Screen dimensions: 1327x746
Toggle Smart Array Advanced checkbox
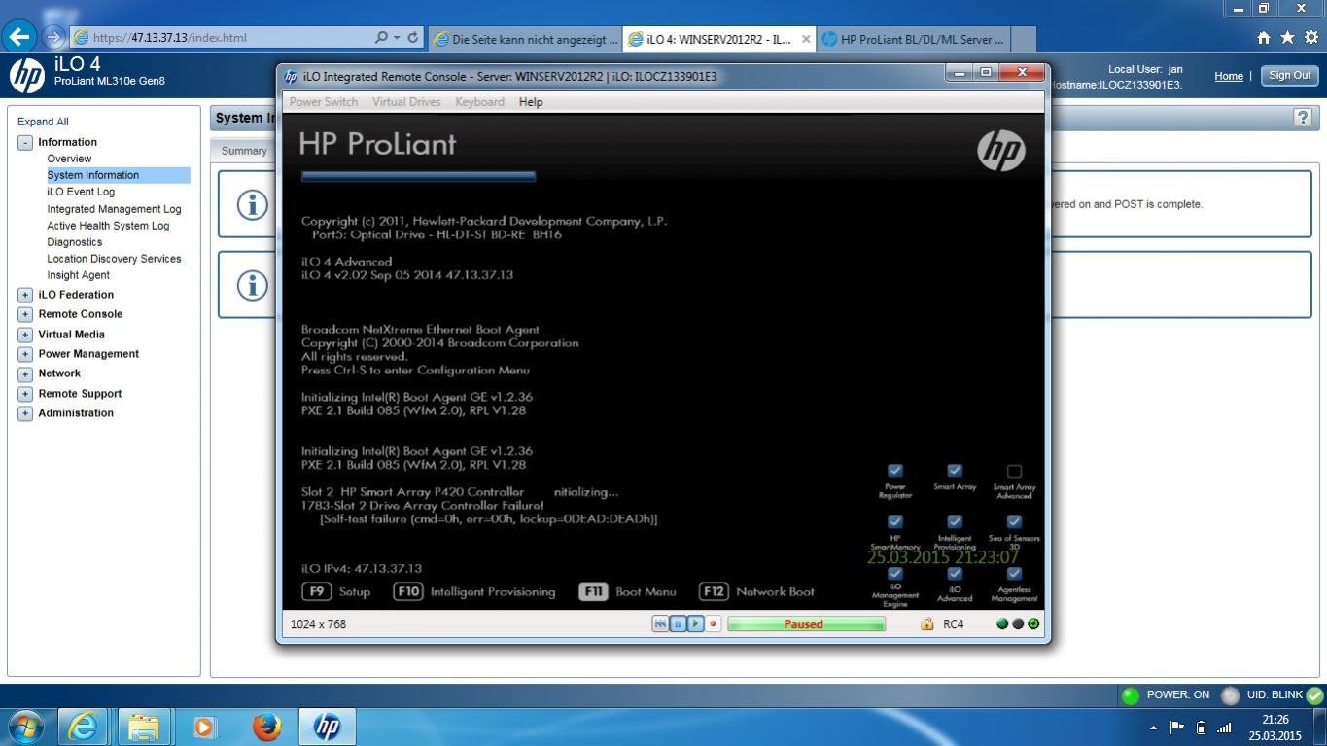point(1014,471)
